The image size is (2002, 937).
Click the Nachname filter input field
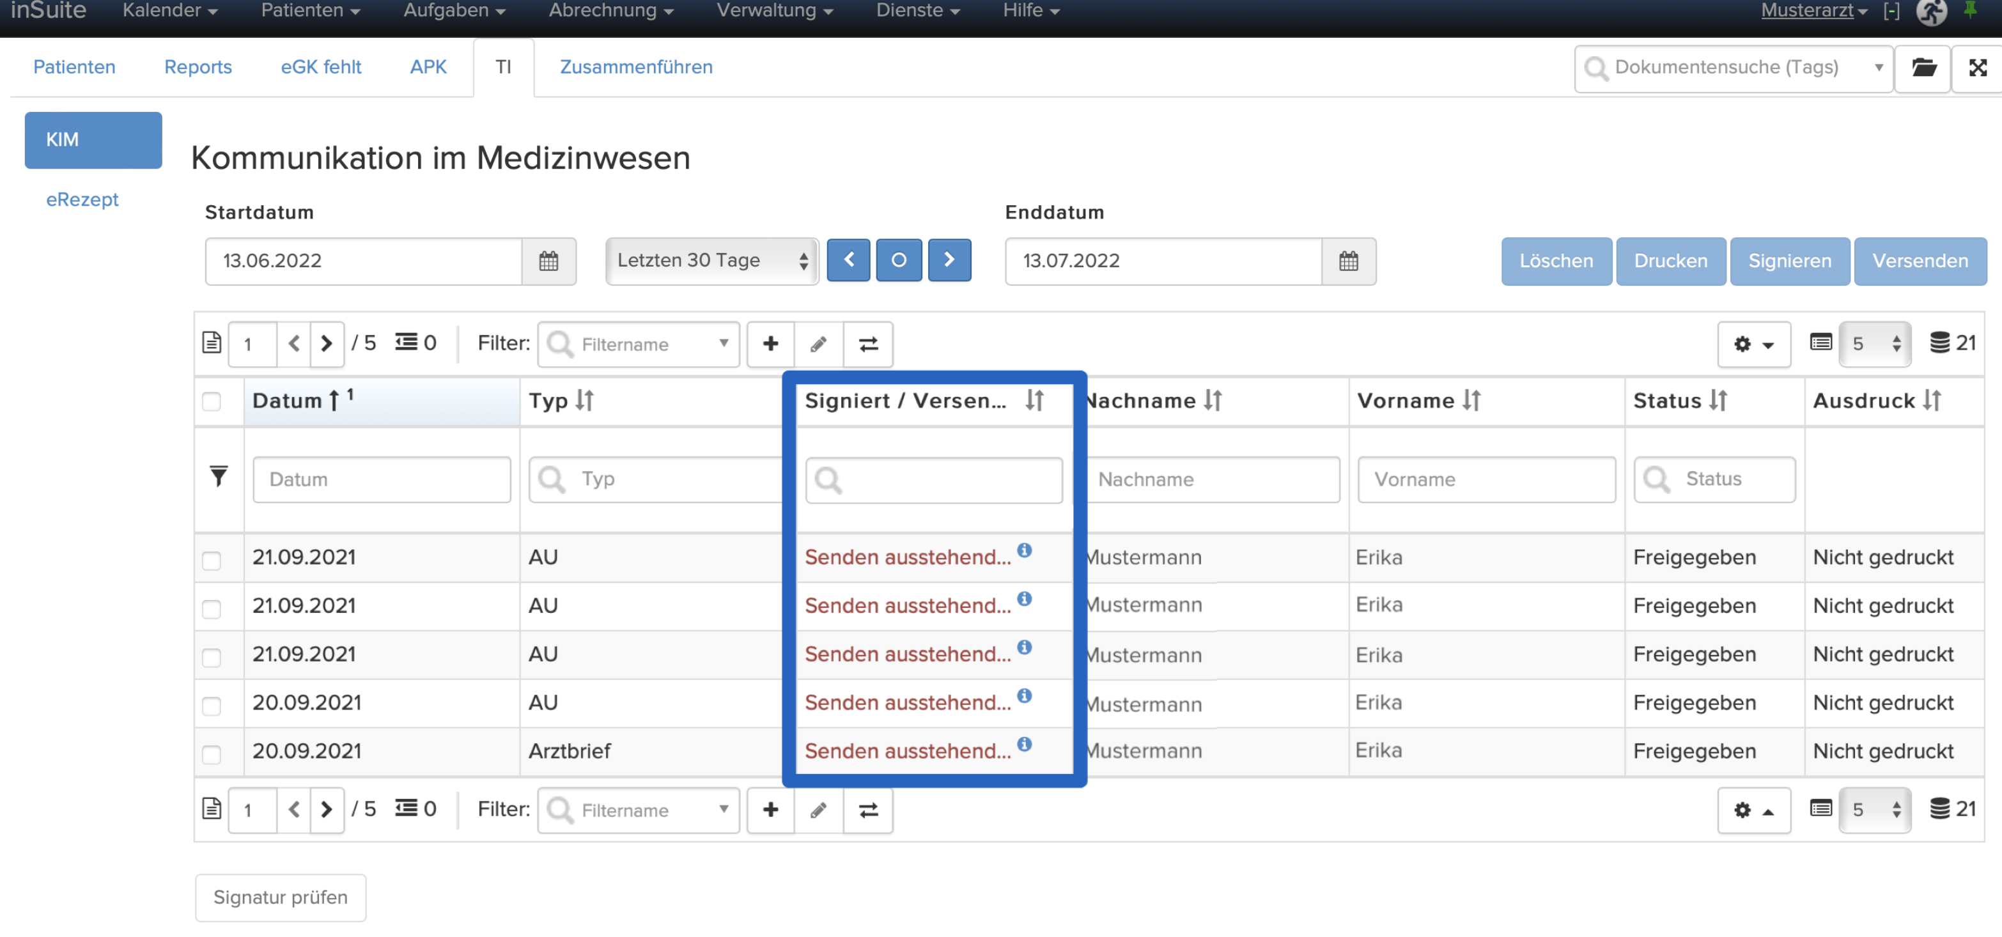(x=1213, y=479)
